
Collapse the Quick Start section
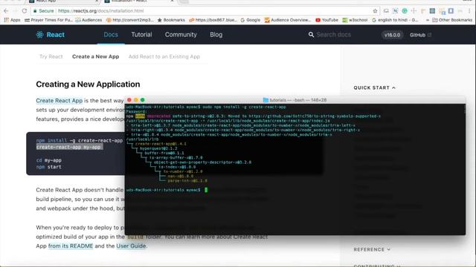point(375,88)
